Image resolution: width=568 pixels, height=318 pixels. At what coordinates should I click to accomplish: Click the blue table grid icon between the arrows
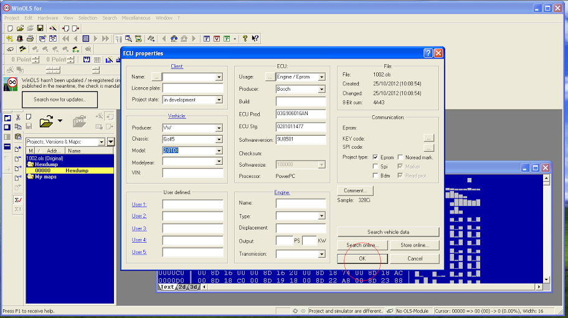pos(86,39)
